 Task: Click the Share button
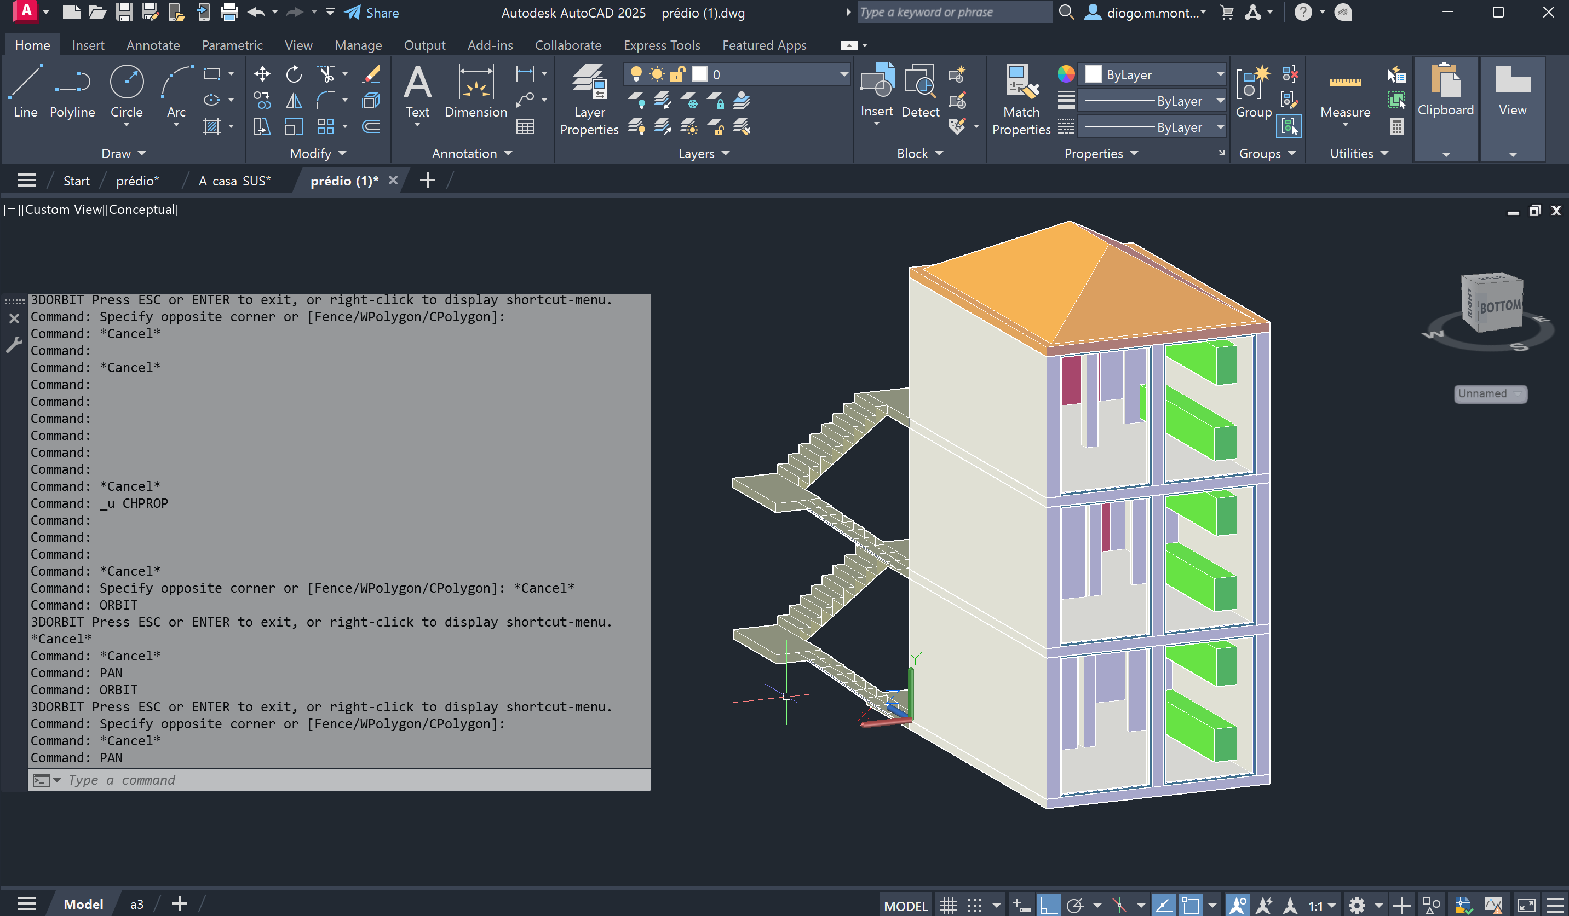372,13
